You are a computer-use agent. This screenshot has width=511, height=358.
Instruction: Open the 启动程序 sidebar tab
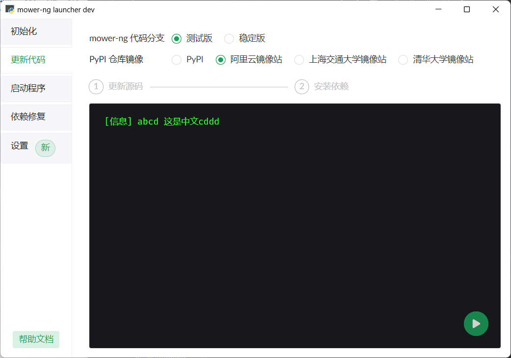pos(36,88)
